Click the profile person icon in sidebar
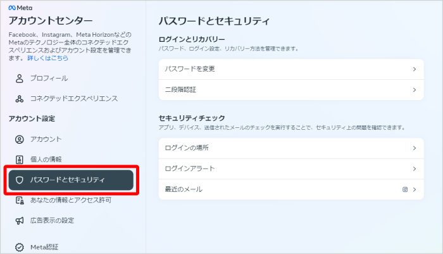443x254 pixels. (19, 79)
